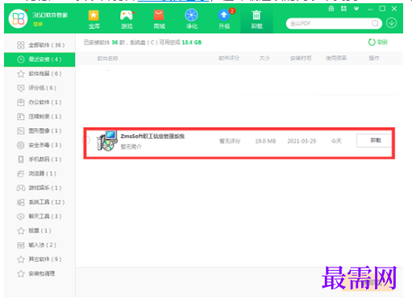Select 最近安装 (4) category

(x=40, y=60)
